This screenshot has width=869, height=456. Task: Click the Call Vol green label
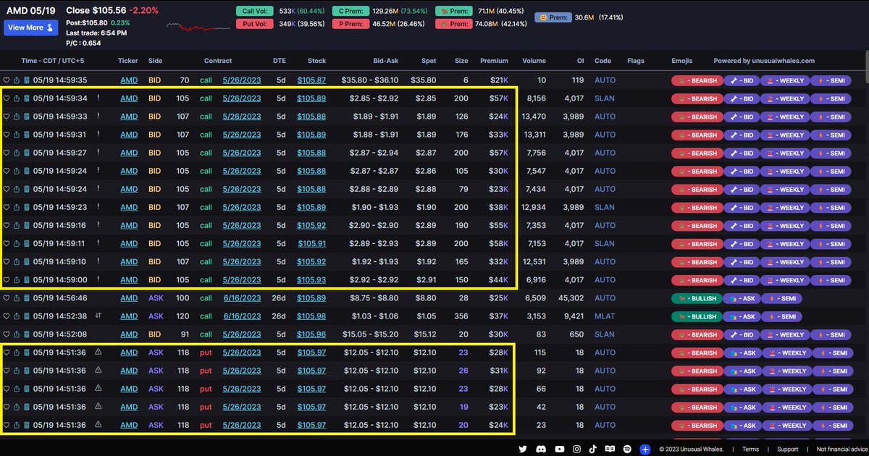pyautogui.click(x=254, y=12)
